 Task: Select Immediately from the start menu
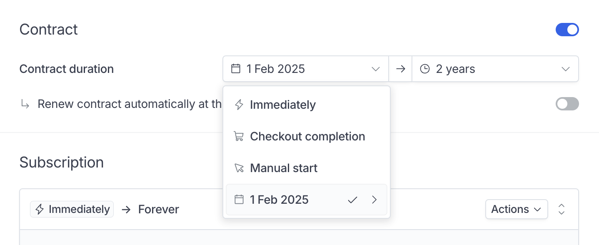tap(307, 105)
